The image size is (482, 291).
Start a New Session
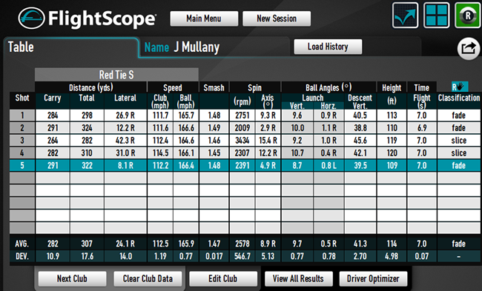[x=277, y=19]
